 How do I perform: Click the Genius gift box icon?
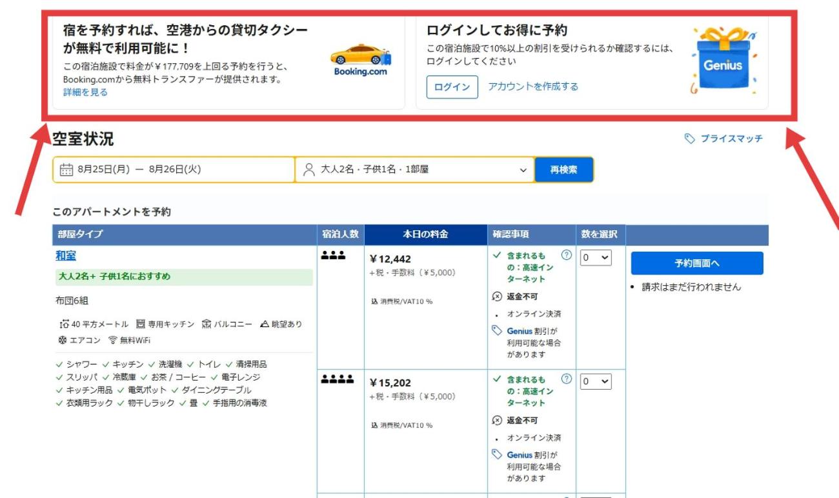pyautogui.click(x=722, y=62)
